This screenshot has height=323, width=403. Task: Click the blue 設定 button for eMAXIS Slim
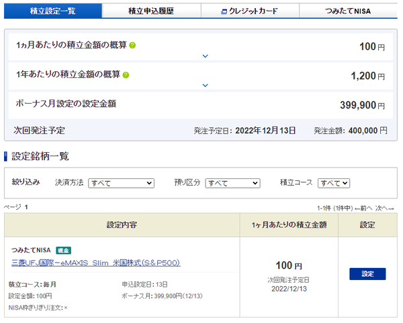(x=367, y=274)
